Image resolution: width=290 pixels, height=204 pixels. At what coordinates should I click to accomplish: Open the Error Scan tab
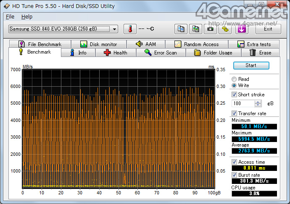tap(161, 53)
